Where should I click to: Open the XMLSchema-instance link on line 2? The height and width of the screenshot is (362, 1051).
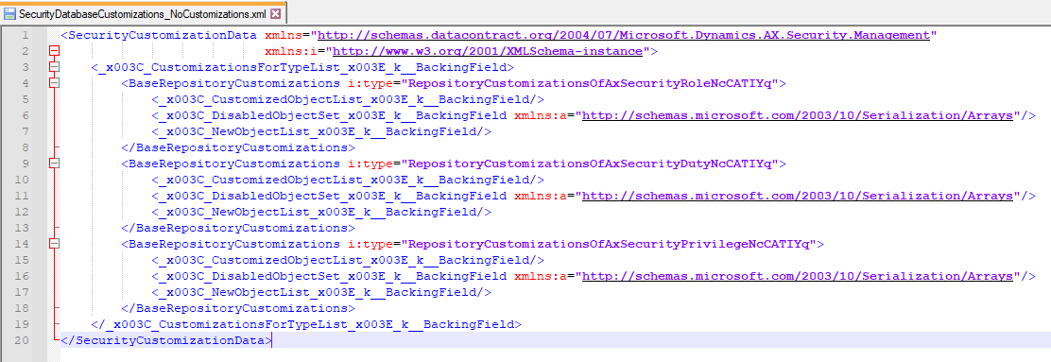click(x=488, y=51)
